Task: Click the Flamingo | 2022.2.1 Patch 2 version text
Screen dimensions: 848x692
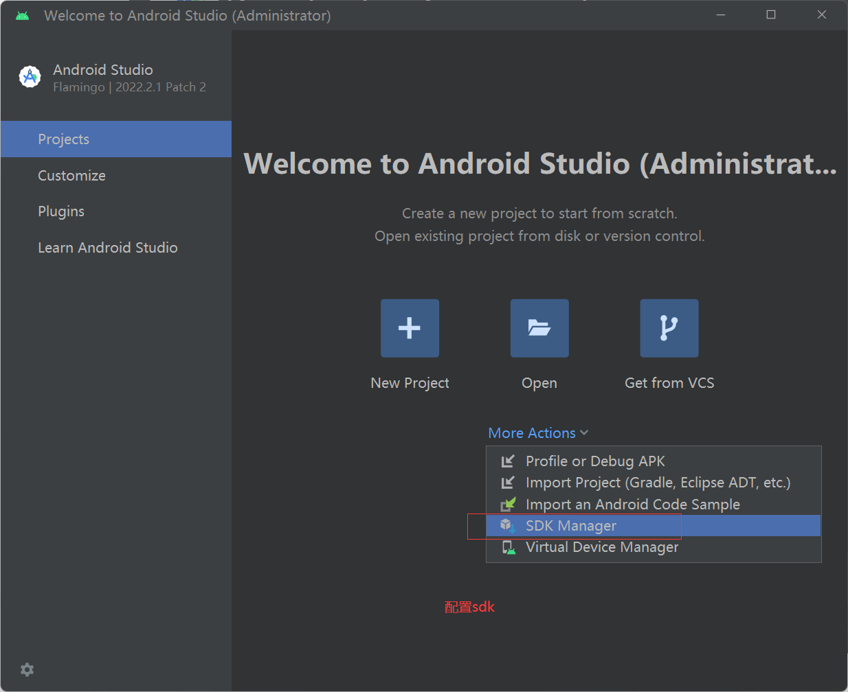Action: pos(130,87)
